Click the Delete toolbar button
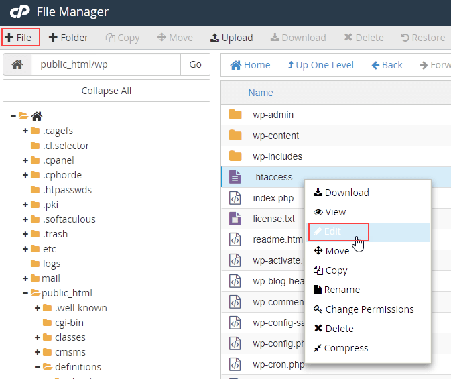451x379 pixels. pos(364,38)
